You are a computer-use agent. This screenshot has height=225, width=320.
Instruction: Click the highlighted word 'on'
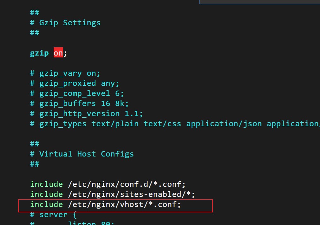point(58,53)
